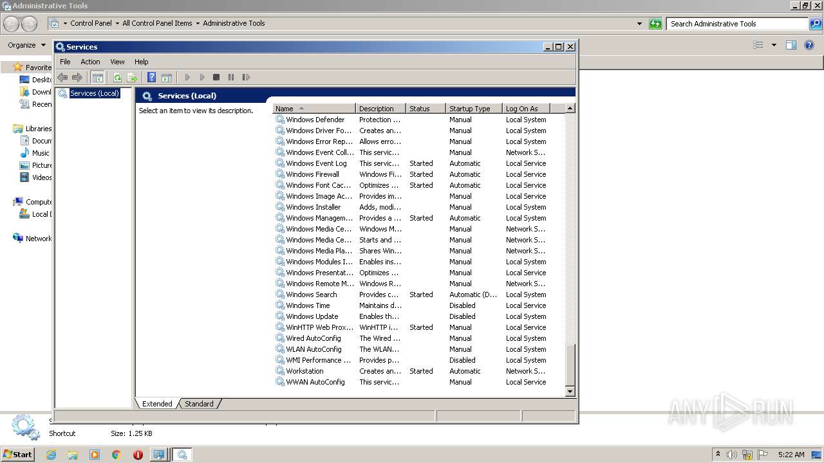Select the Windows Error Reporting service row
This screenshot has height=463, width=824.
[418, 141]
